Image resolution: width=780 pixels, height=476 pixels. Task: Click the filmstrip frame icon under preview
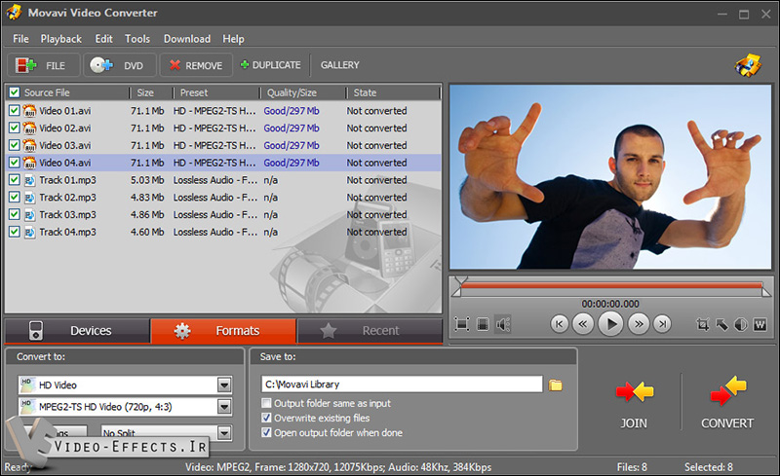(x=483, y=324)
